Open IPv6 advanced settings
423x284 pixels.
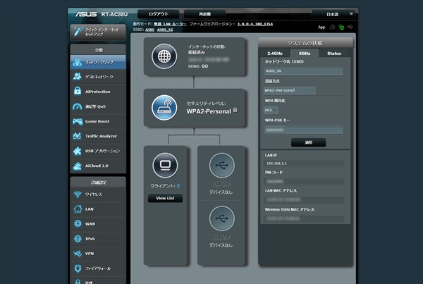[x=98, y=239]
